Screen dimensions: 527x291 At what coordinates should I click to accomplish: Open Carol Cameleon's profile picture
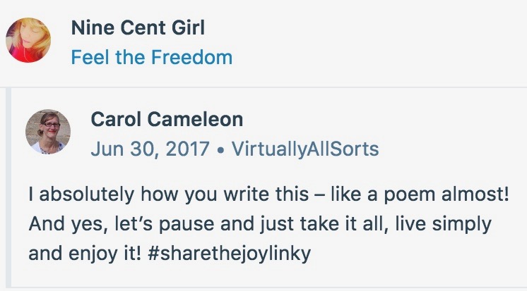coord(48,132)
